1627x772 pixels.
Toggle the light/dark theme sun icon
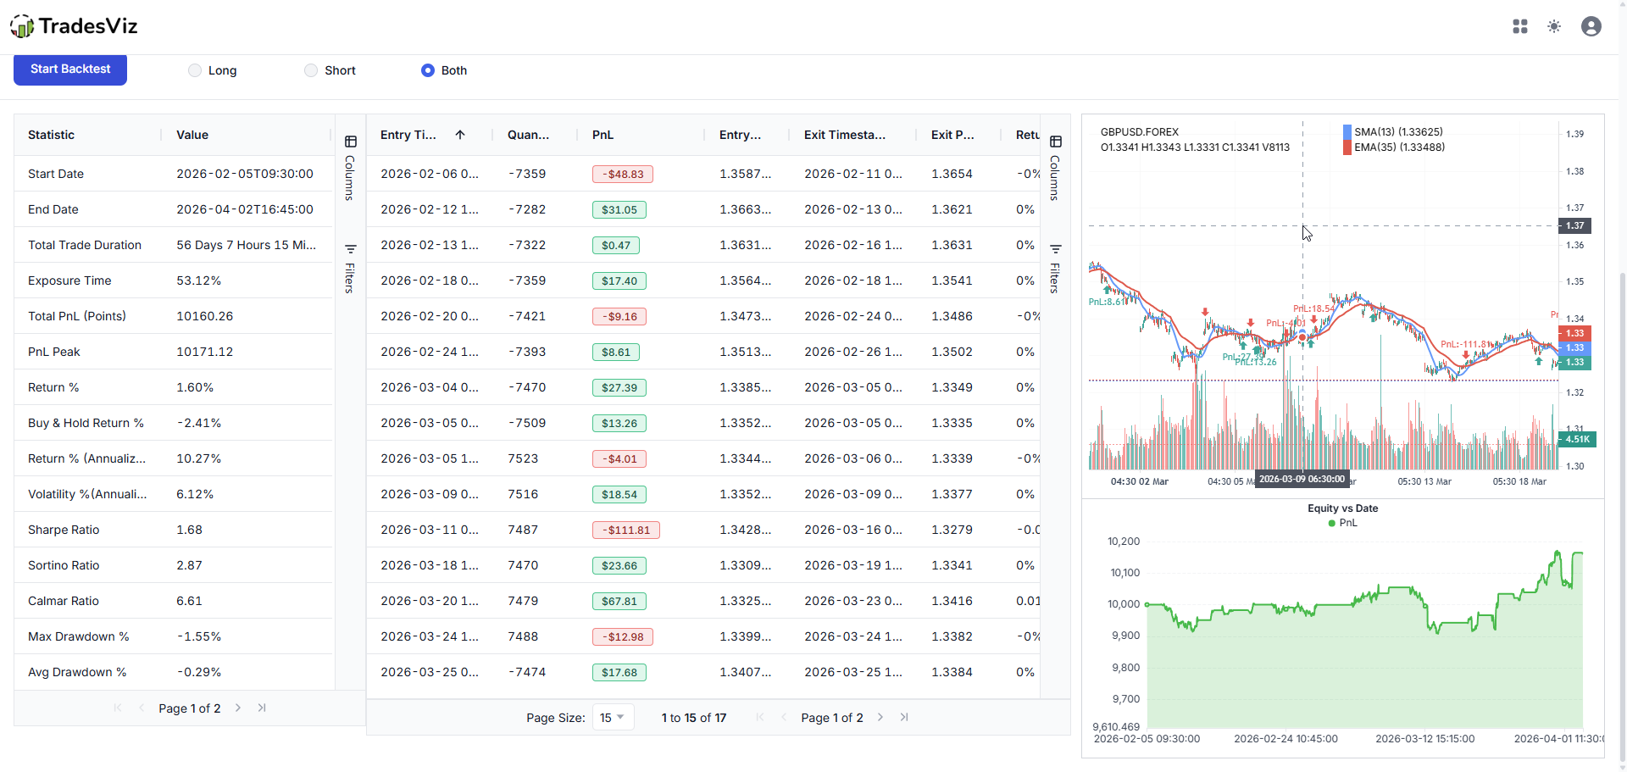1554,26
